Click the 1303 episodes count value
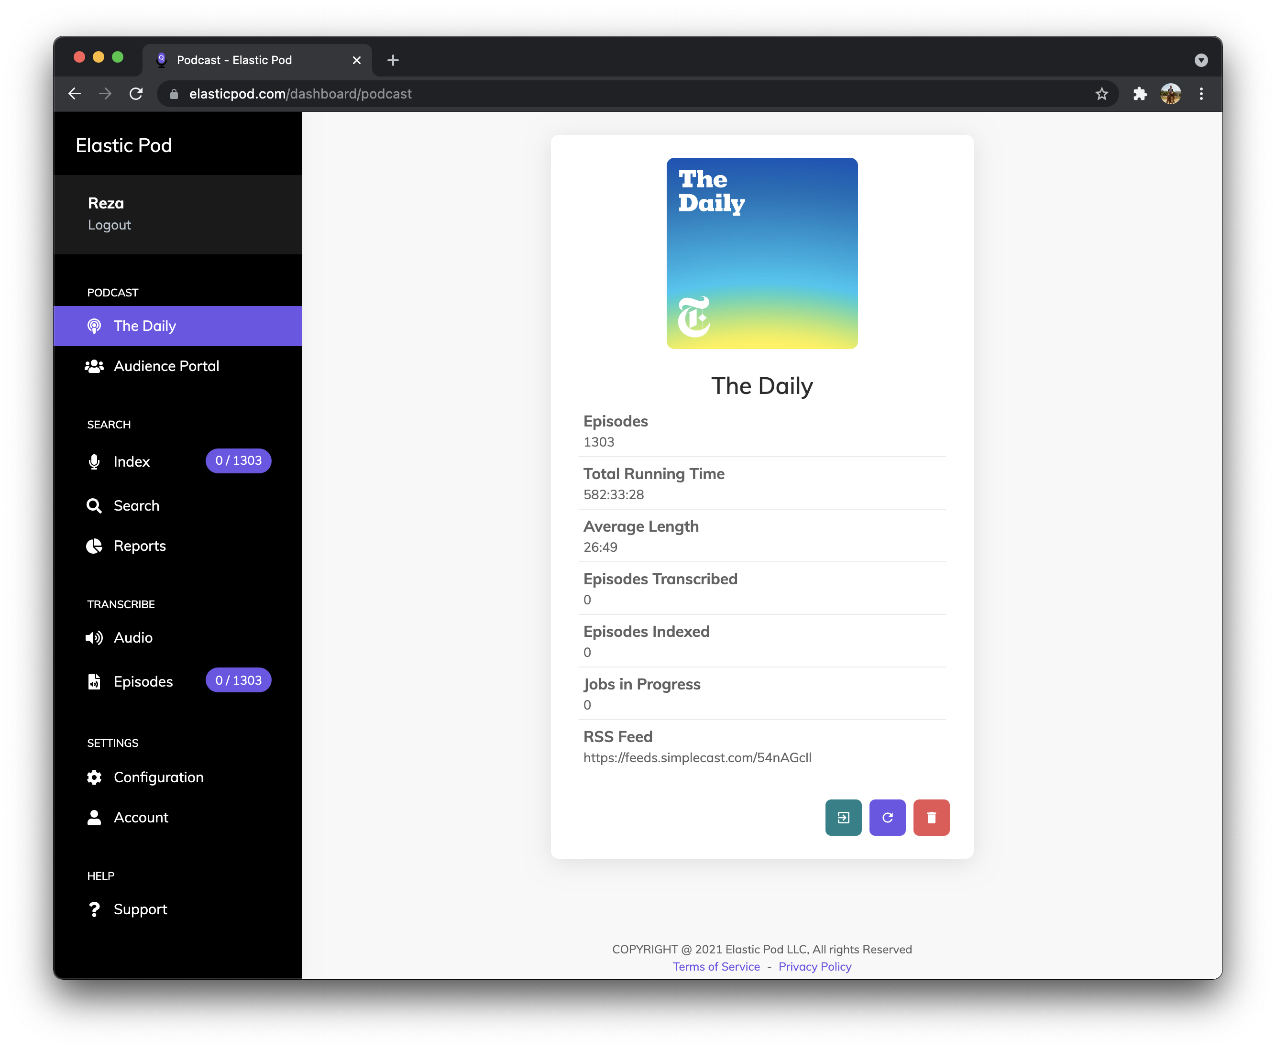The height and width of the screenshot is (1050, 1276). 598,442
